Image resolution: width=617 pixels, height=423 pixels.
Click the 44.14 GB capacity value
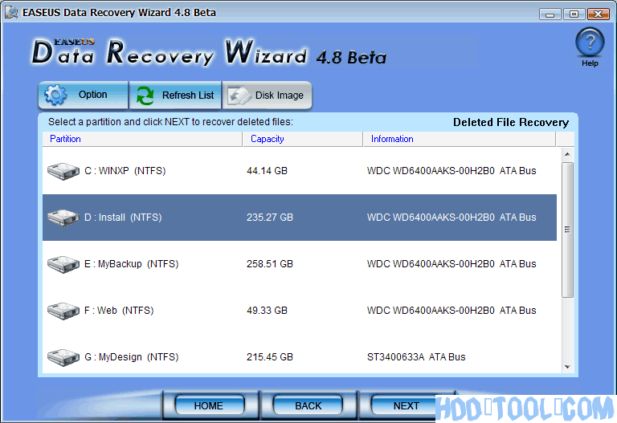coord(267,171)
